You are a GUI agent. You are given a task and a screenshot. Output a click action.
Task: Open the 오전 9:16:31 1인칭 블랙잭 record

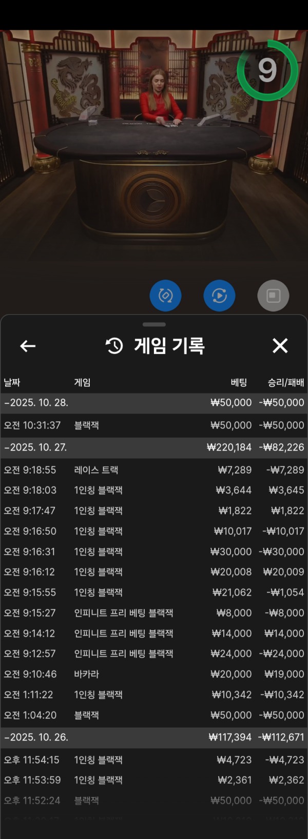(x=154, y=552)
